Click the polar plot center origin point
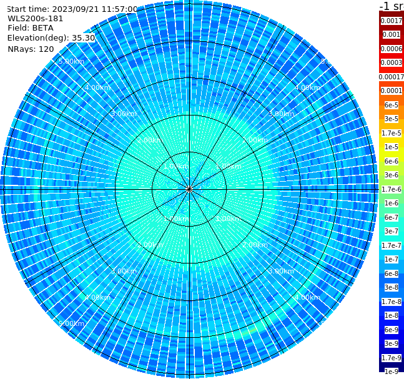This screenshot has height=379, width=404. 189,189
